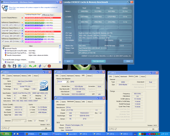Viewport: 170px width, 136px height.
Task: Click the 'RAM Bandwidth Int Buff'd iSSE2' results row
Action: point(31,51)
